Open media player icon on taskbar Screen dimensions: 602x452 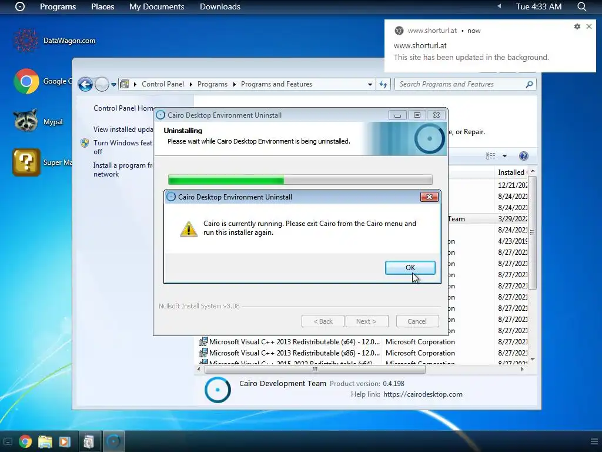(65, 441)
